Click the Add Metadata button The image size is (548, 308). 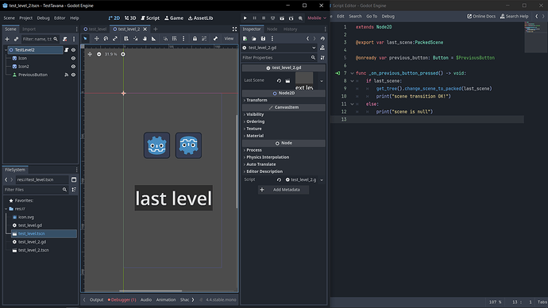(284, 190)
